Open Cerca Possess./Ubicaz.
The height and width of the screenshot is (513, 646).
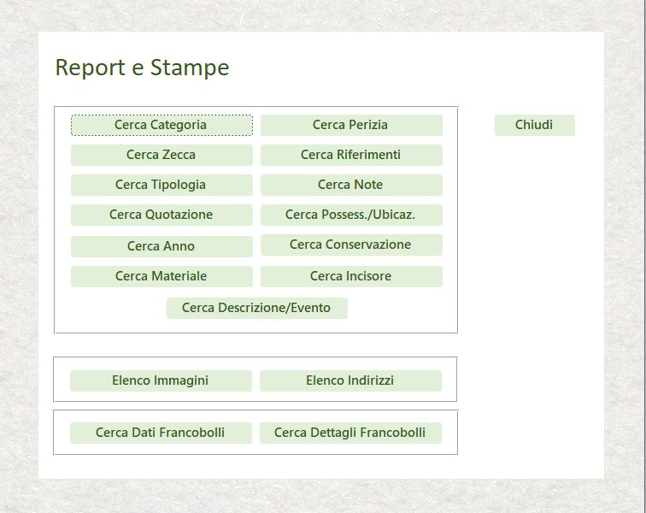[x=351, y=215]
